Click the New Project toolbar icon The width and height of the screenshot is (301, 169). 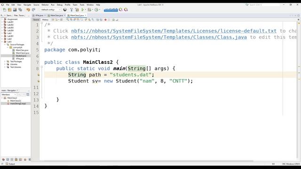[x=9, y=9]
